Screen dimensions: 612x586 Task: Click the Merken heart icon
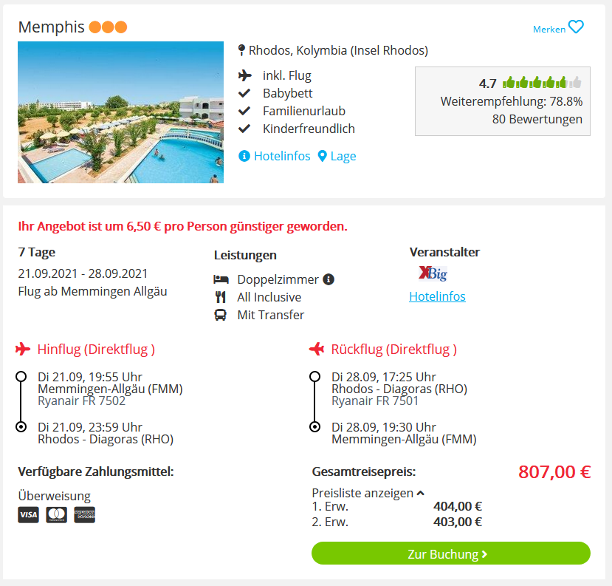pos(576,27)
